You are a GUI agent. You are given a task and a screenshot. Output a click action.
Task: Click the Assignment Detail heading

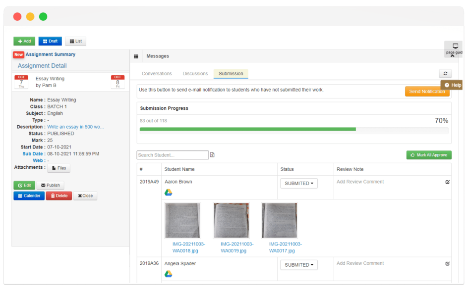pyautogui.click(x=42, y=66)
